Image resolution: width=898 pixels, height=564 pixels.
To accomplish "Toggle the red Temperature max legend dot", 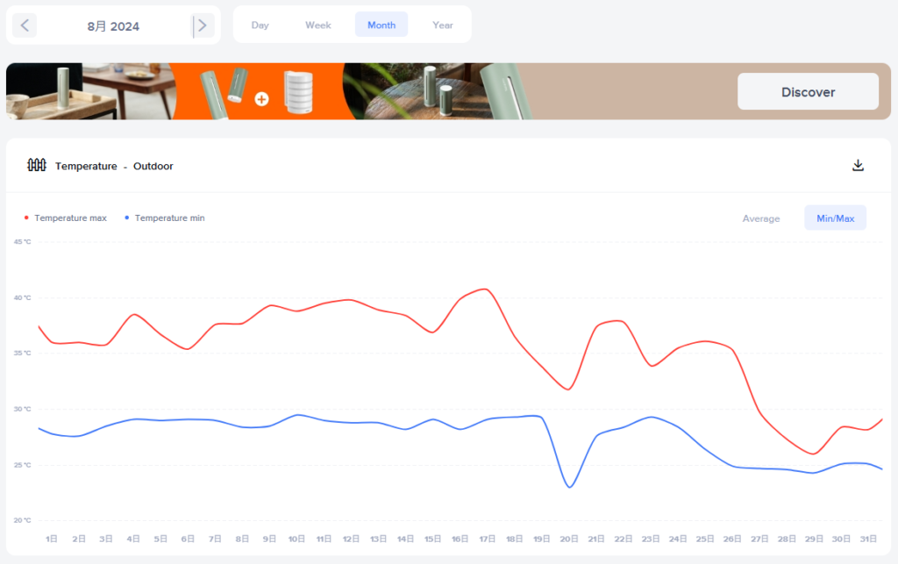I will (x=26, y=218).
